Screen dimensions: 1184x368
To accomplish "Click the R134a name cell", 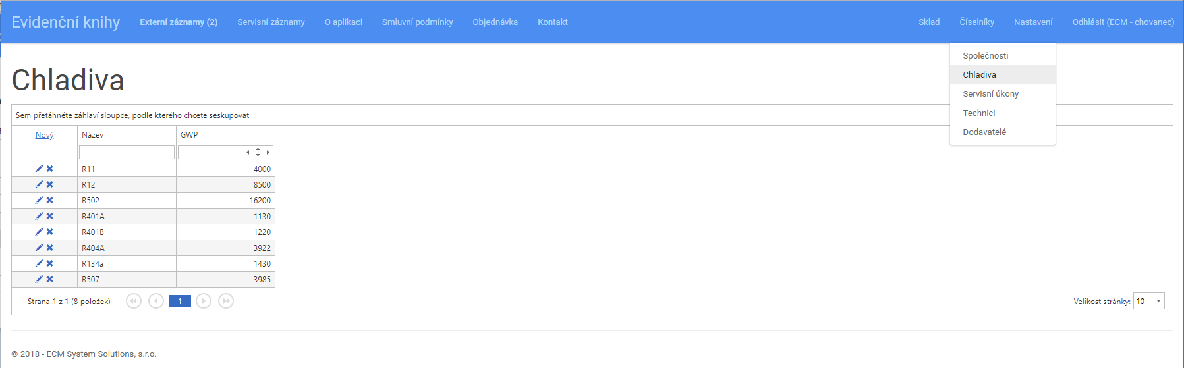I will (x=127, y=263).
